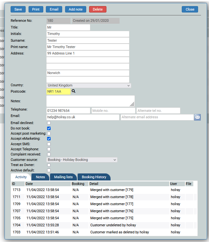The width and height of the screenshot is (209, 242).
Task: Open the Country dropdown
Action: (88, 86)
